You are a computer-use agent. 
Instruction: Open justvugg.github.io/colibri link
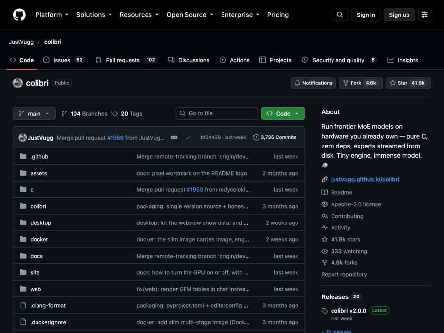tap(365, 179)
